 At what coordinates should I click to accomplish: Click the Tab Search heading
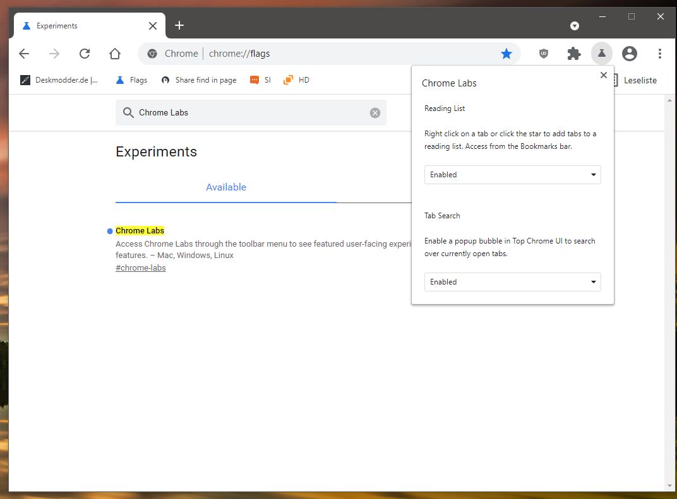click(442, 216)
